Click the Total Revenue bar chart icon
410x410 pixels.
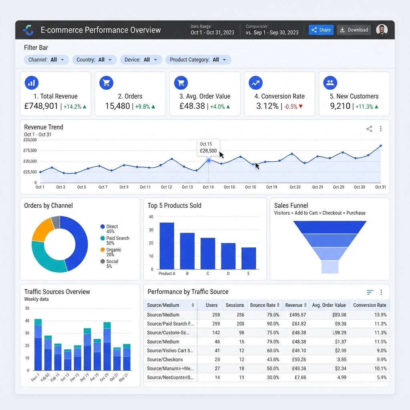coord(32,82)
